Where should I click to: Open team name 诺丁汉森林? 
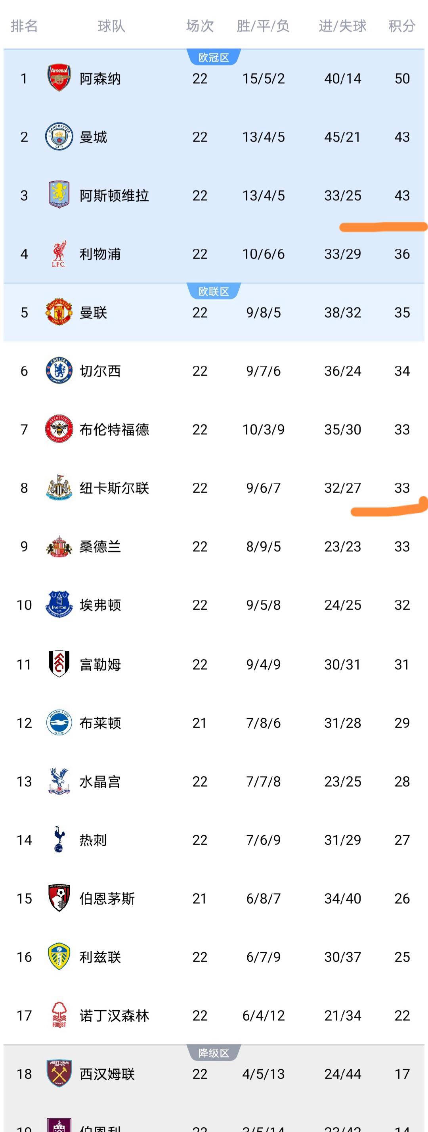114,1015
